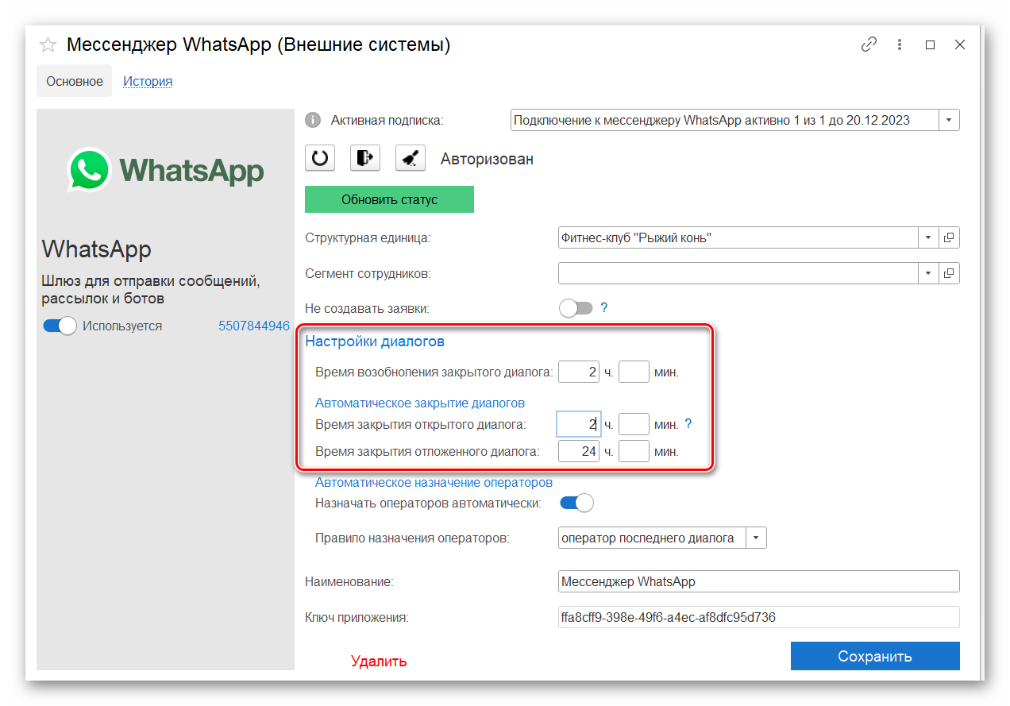Viewport: 1010px width, 706px height.
Task: Switch to the Основное tab
Action: [75, 81]
